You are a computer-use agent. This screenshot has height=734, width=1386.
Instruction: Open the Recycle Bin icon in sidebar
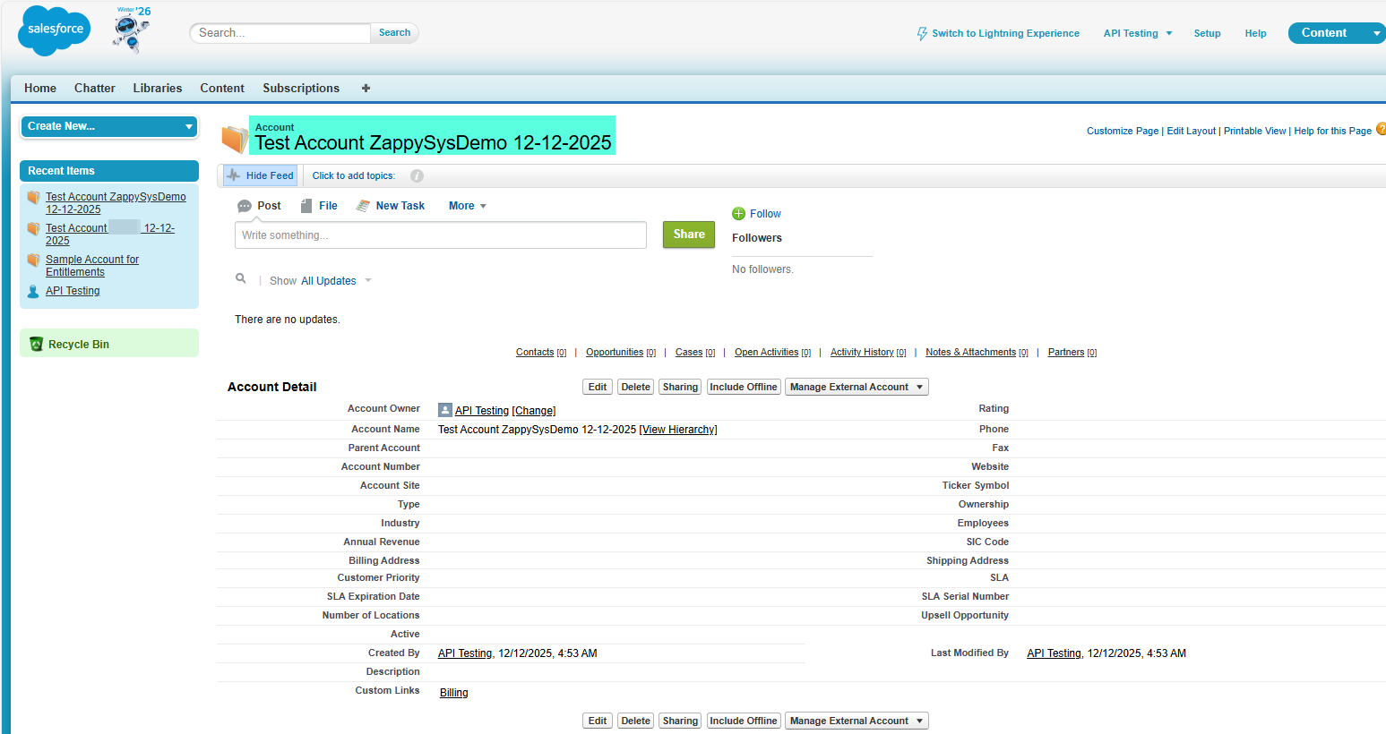(x=37, y=345)
